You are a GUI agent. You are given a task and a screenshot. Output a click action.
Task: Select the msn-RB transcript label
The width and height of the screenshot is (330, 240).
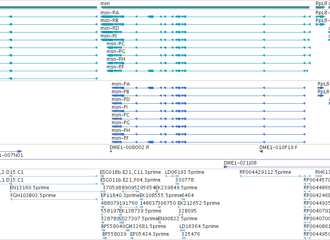click(x=109, y=21)
